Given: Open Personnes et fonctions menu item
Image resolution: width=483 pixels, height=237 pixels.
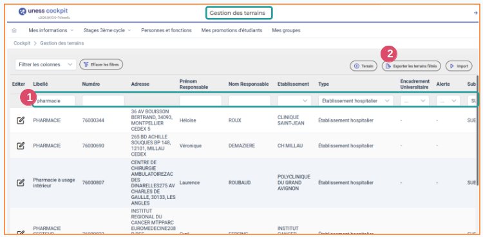Looking at the screenshot, I should tap(166, 30).
